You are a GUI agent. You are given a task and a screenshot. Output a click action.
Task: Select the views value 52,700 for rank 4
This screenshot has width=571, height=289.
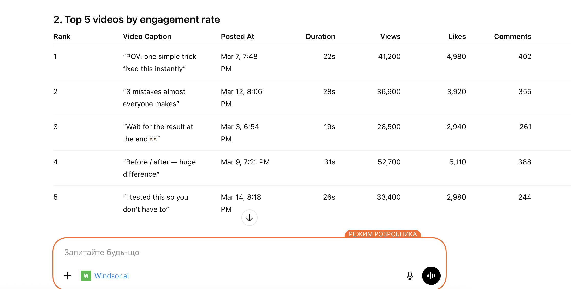(389, 162)
